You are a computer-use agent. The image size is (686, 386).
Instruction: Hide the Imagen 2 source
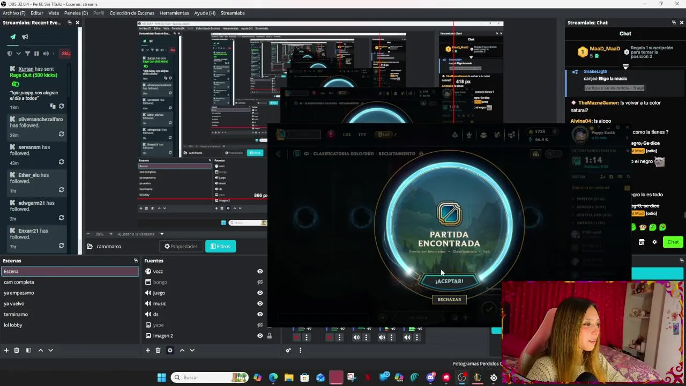pos(260,336)
